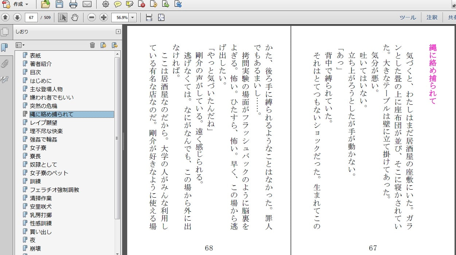The height and width of the screenshot is (255, 456).
Task: Go to the previous page with the up arrow
Action: pyautogui.click(x=5, y=17)
